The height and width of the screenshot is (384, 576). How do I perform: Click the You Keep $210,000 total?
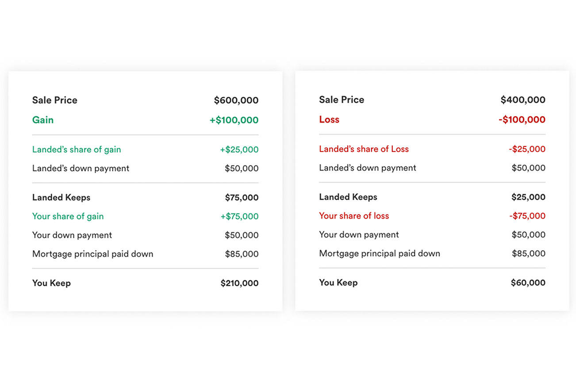point(239,283)
